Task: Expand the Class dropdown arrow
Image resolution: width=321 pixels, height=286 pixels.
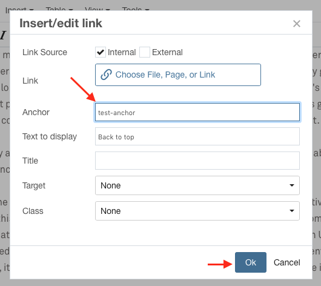Action: [x=292, y=211]
